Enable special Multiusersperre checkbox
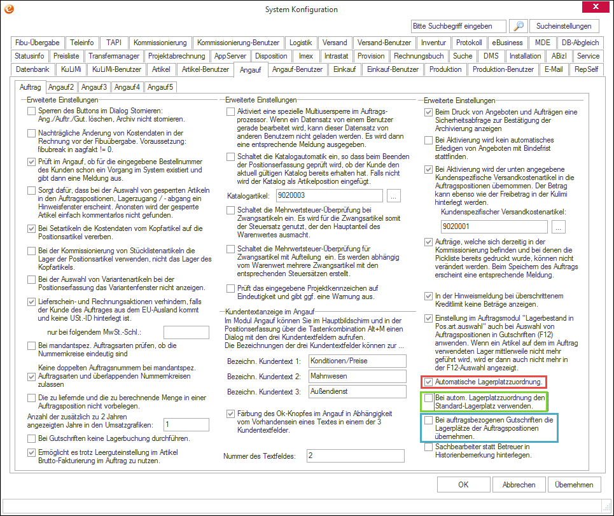 (230, 111)
